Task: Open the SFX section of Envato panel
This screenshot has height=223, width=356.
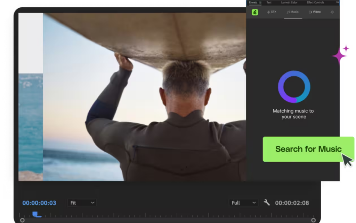Action: tap(272, 11)
